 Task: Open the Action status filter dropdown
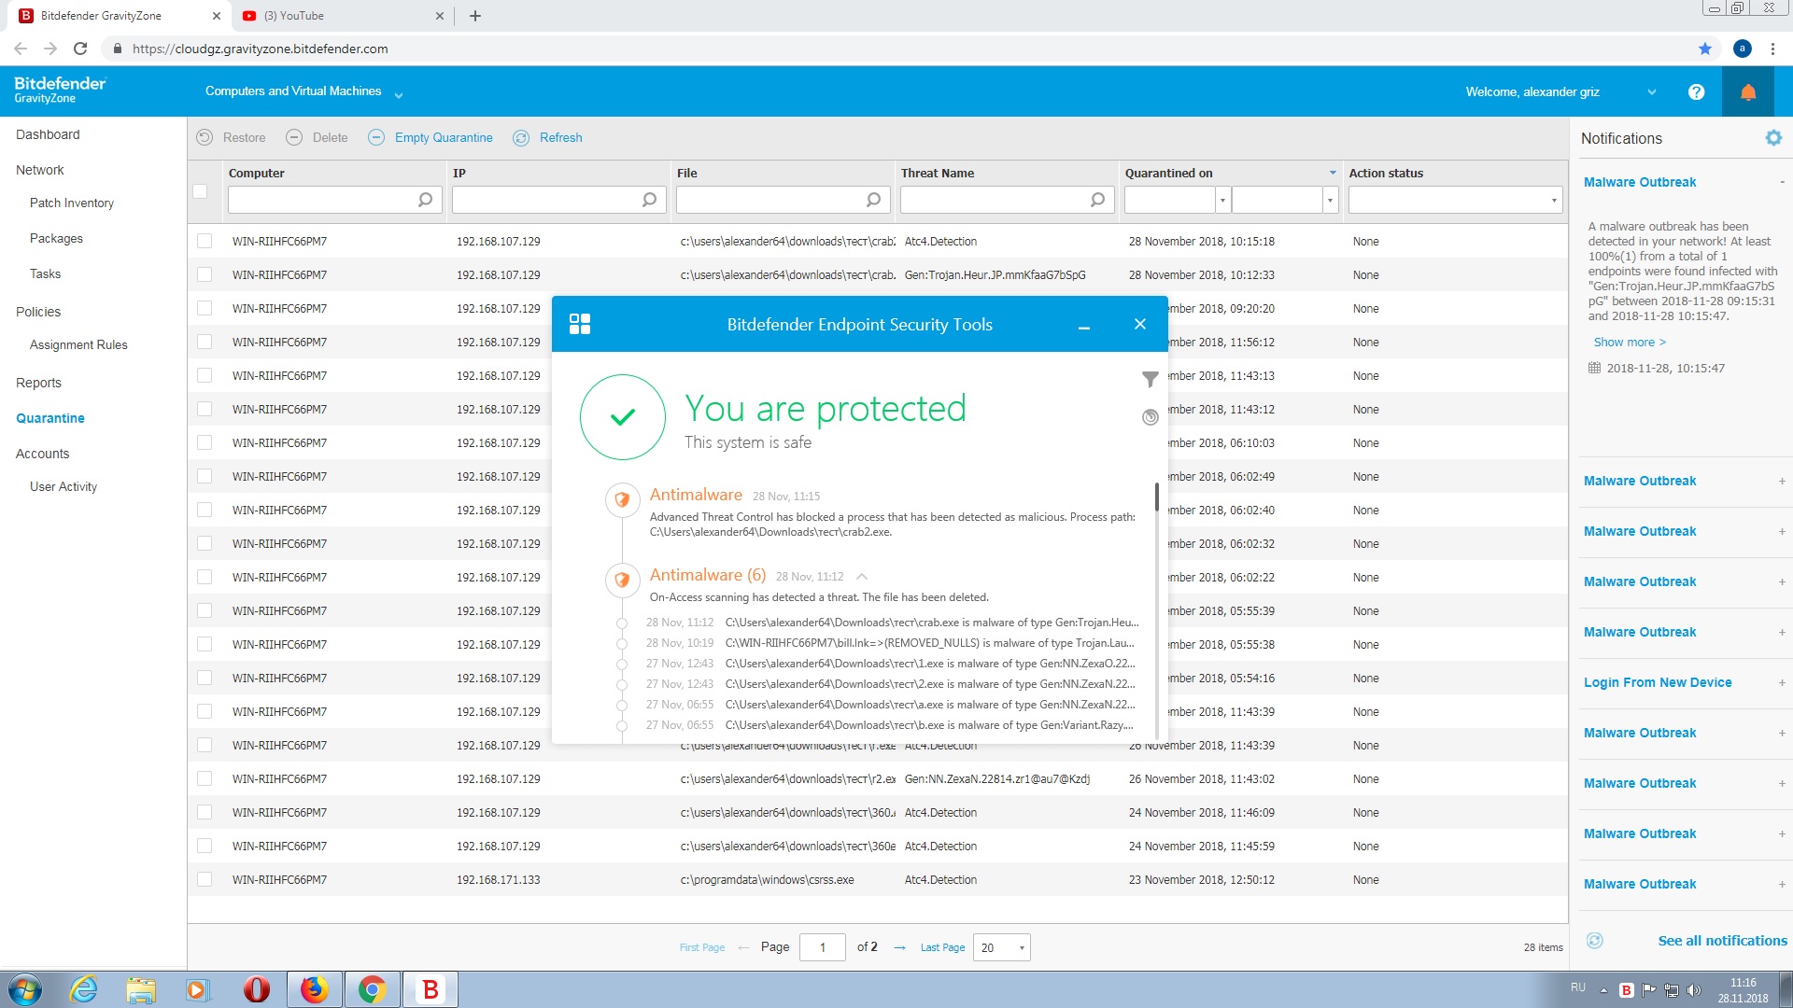click(x=1553, y=200)
